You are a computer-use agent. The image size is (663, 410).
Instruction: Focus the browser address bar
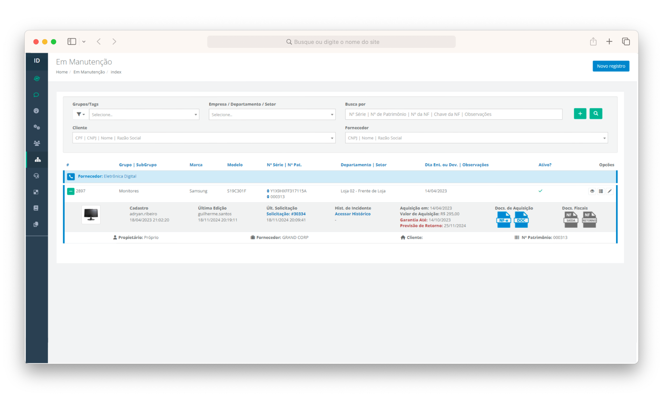coord(331,42)
